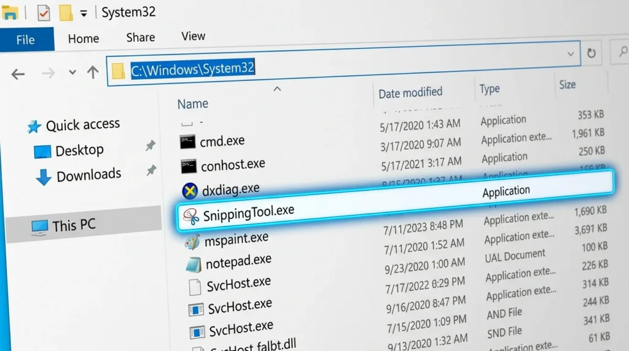Image resolution: width=629 pixels, height=351 pixels.
Task: Click the dxdiag.exe yellow X icon
Action: point(190,191)
